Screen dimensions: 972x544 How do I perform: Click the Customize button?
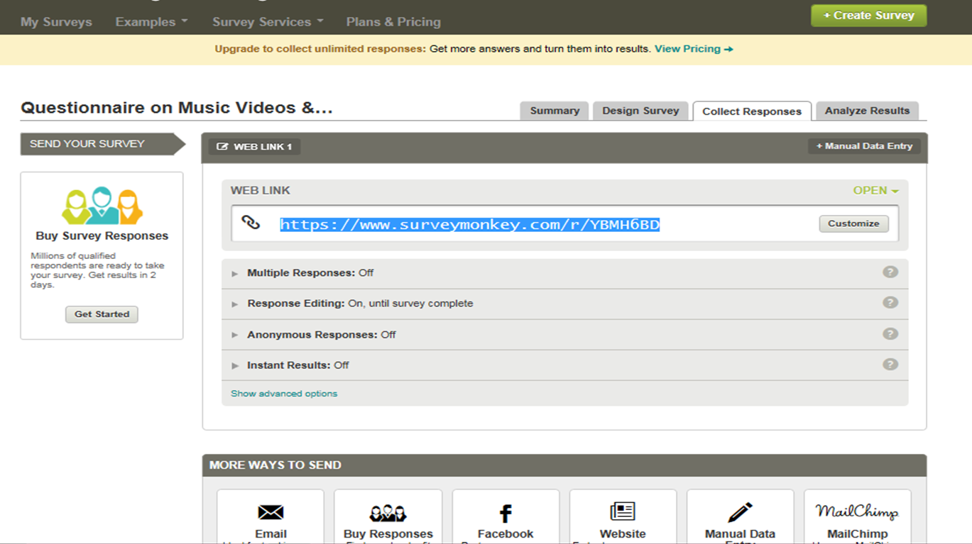click(853, 223)
